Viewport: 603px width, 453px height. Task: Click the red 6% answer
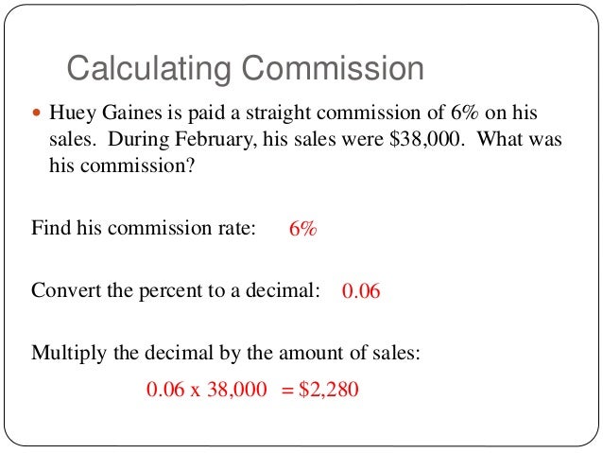tap(303, 229)
